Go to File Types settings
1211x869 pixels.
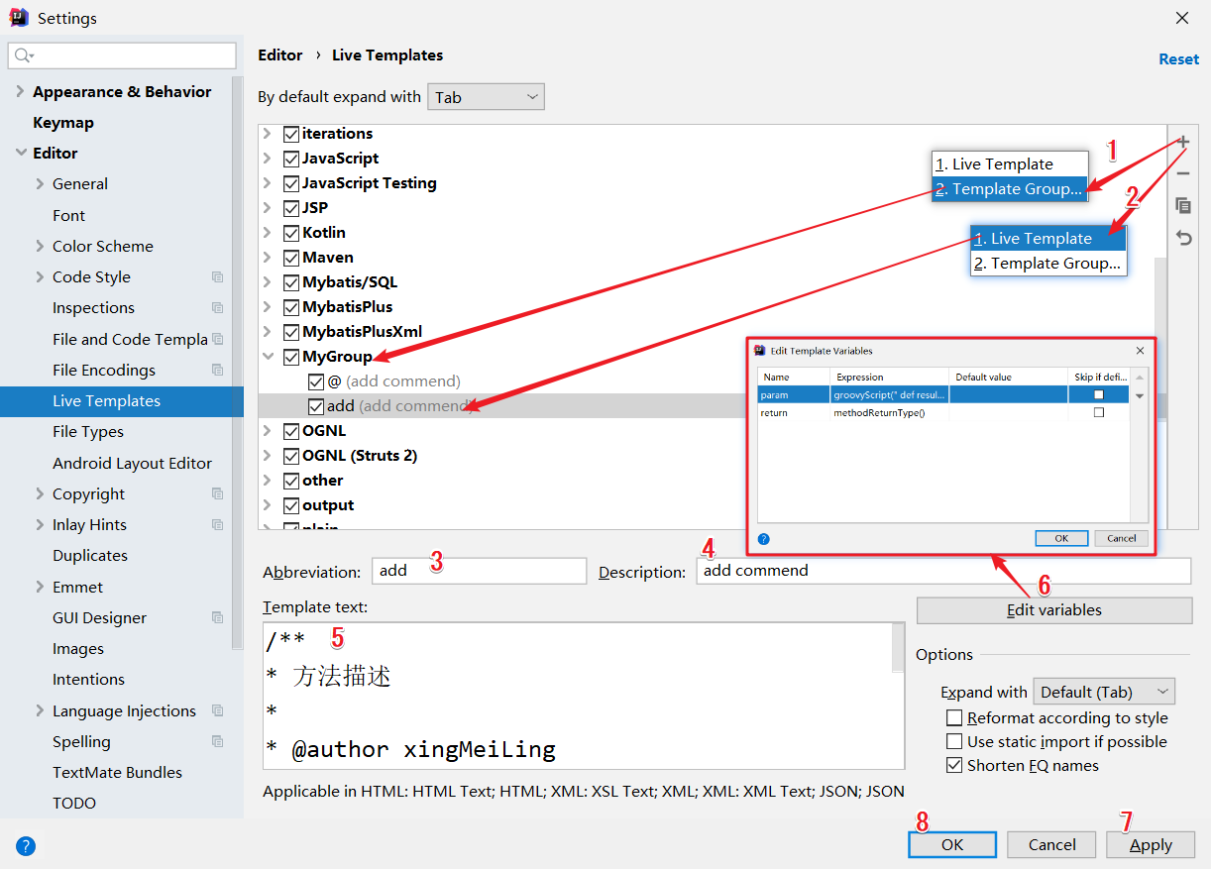tap(88, 432)
